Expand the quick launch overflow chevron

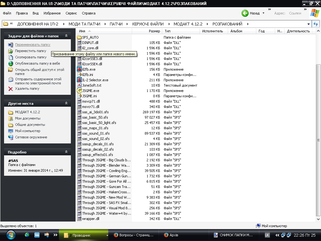[55, 235]
